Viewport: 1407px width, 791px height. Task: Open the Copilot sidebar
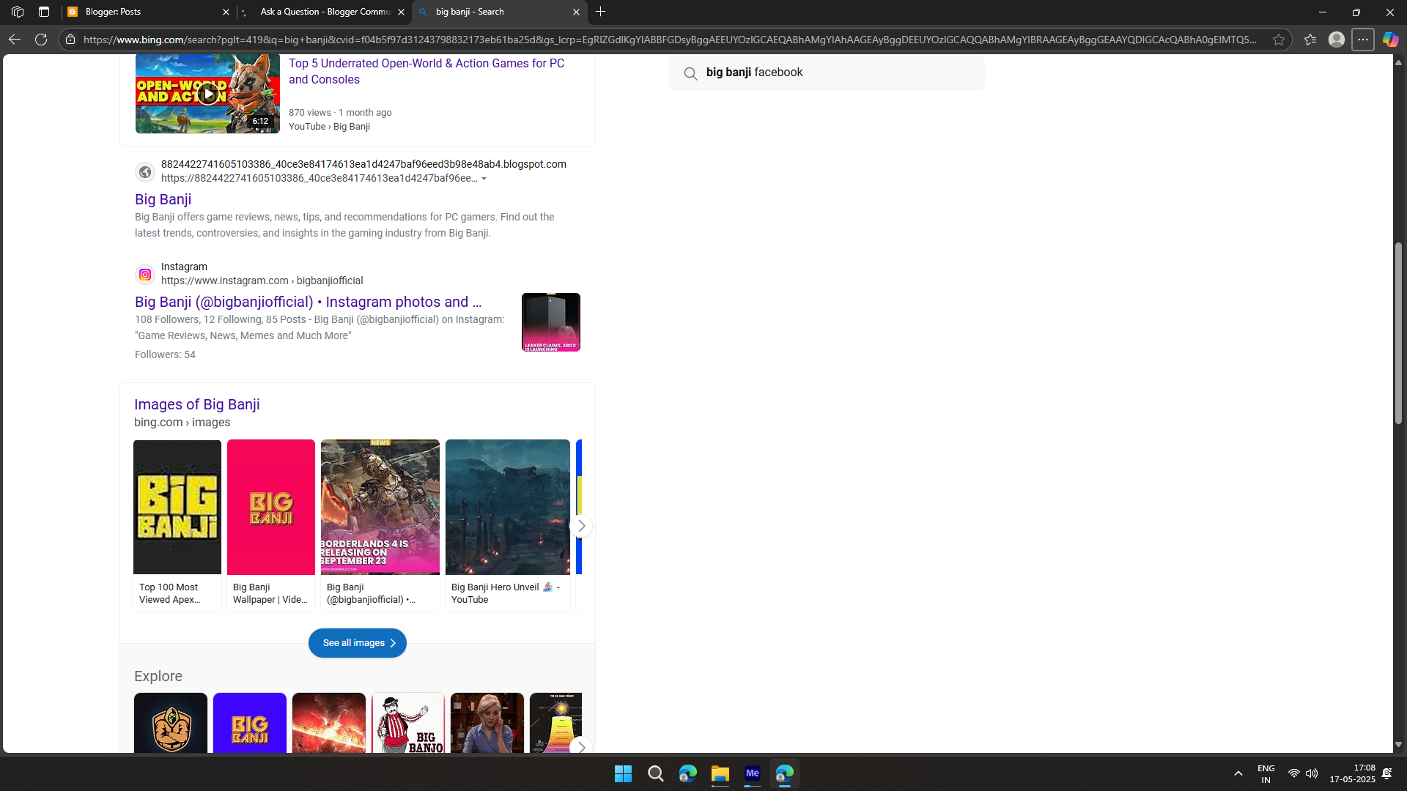pos(1390,40)
